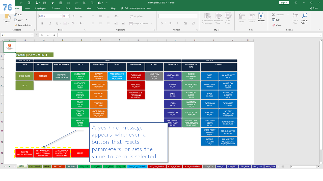Open the Find & Select dropdown
This screenshot has height=181, width=323.
(x=304, y=19)
